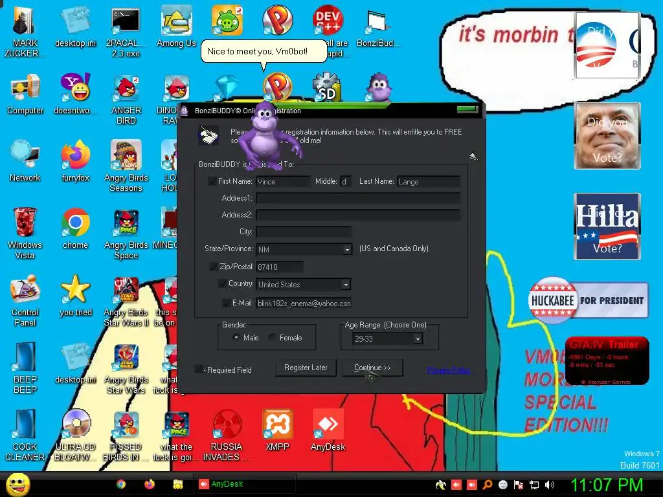Open the blue diamond desktop icon

[x=227, y=88]
